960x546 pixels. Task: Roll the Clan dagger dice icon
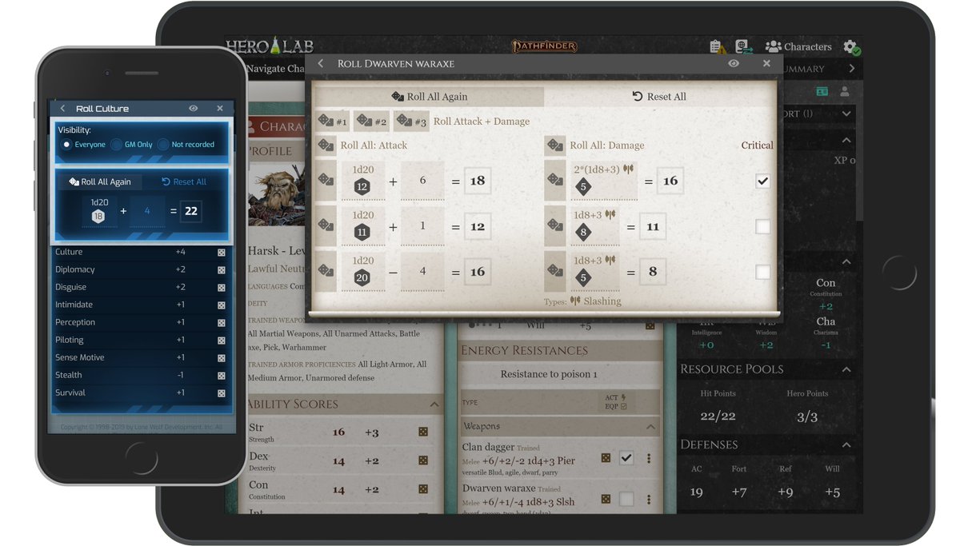click(x=606, y=458)
